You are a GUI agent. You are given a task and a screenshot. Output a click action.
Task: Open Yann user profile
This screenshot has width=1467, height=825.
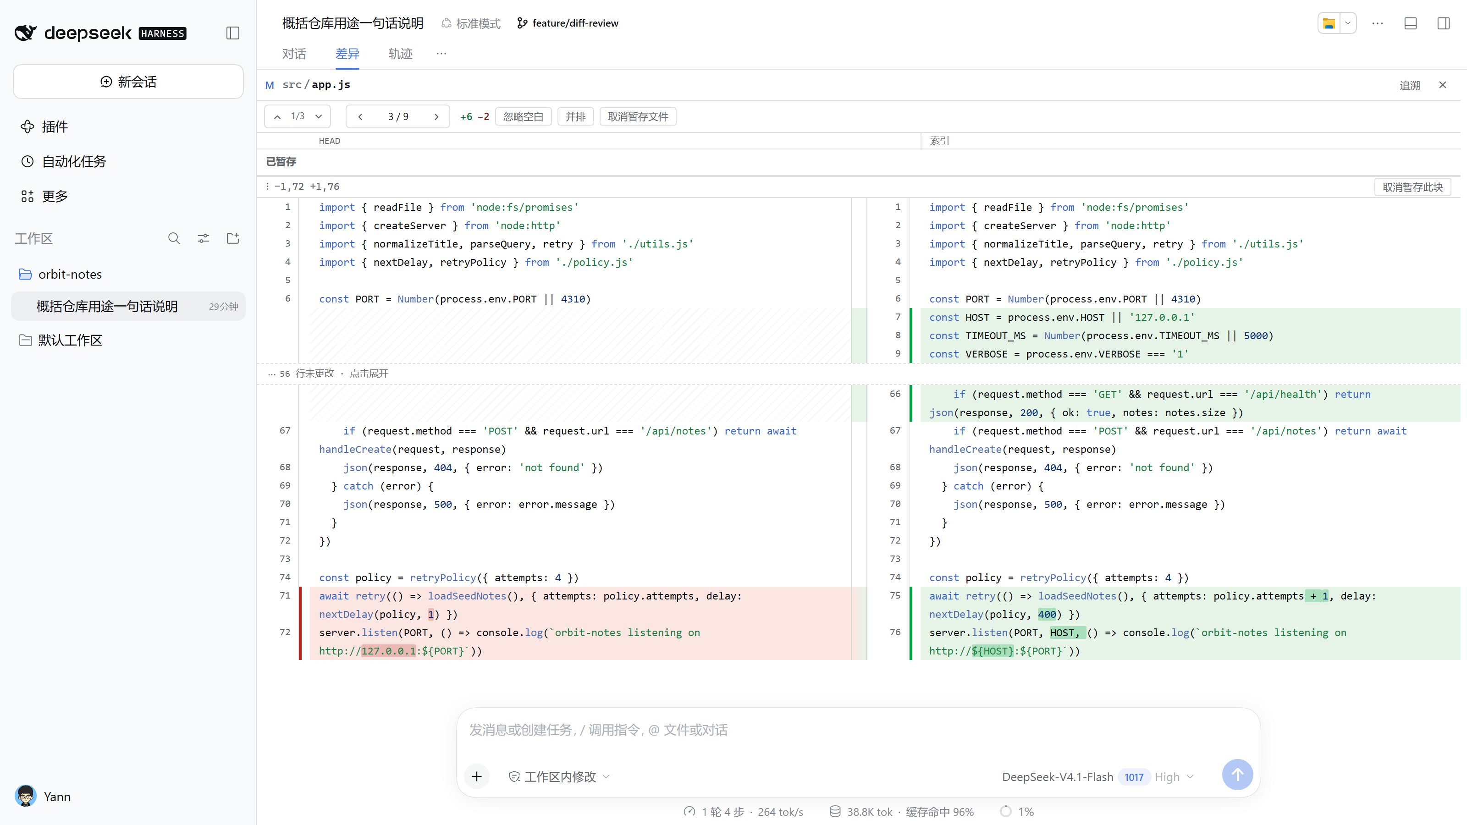click(x=43, y=796)
